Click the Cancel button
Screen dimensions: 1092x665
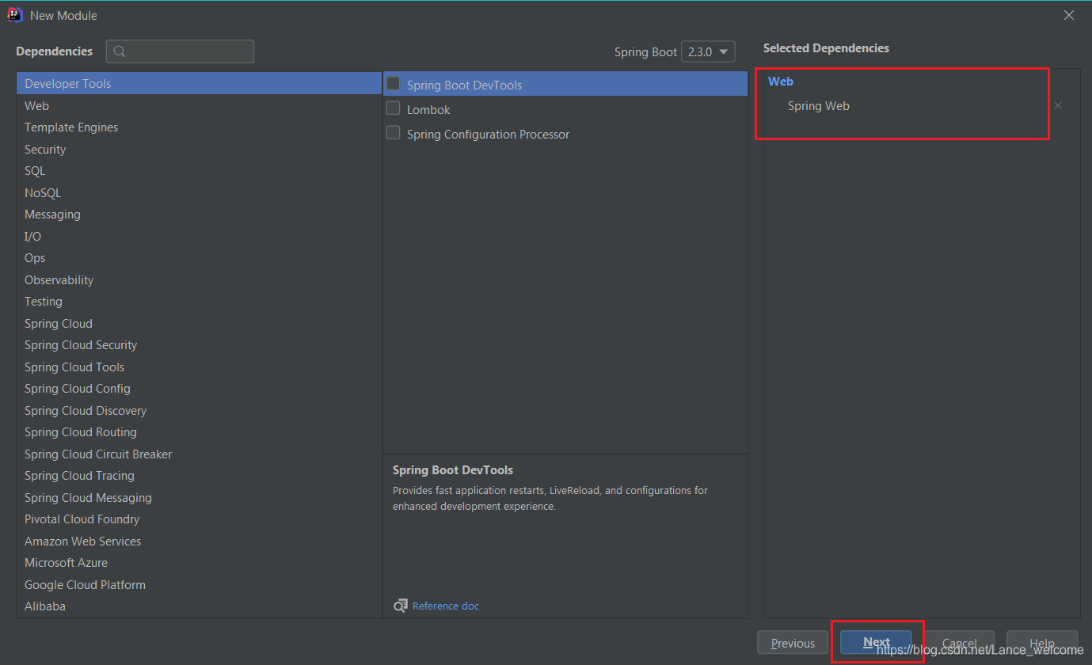pos(959,643)
